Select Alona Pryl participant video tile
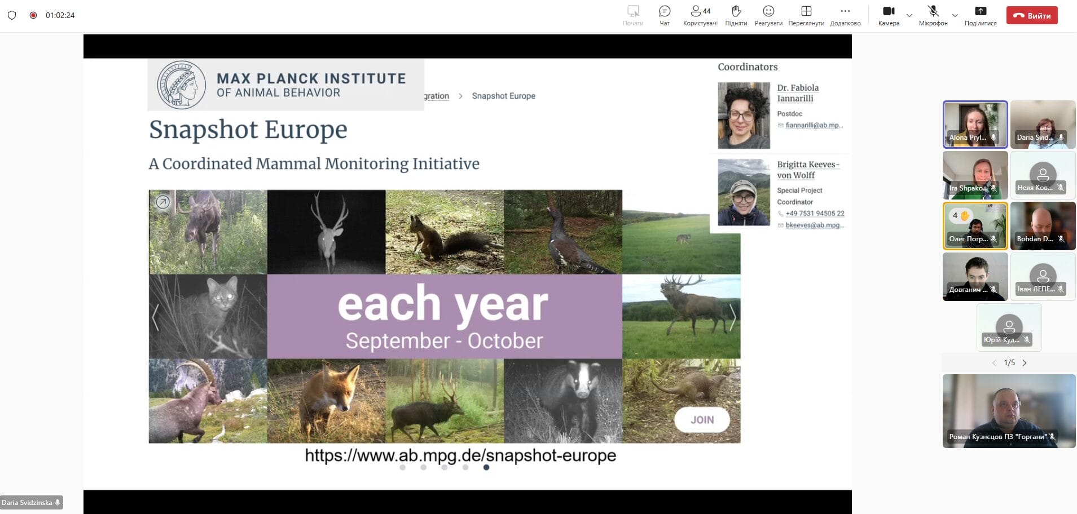This screenshot has width=1077, height=514. [975, 125]
